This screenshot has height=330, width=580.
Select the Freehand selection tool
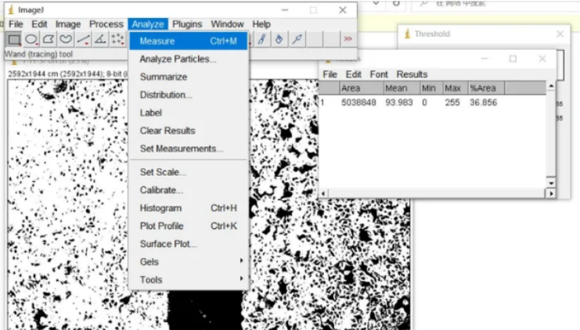tap(66, 39)
